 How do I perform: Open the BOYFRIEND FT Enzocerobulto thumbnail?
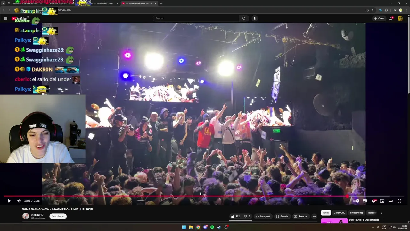334,221
